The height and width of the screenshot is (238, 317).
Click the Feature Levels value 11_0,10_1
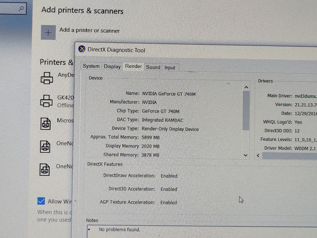(x=306, y=140)
